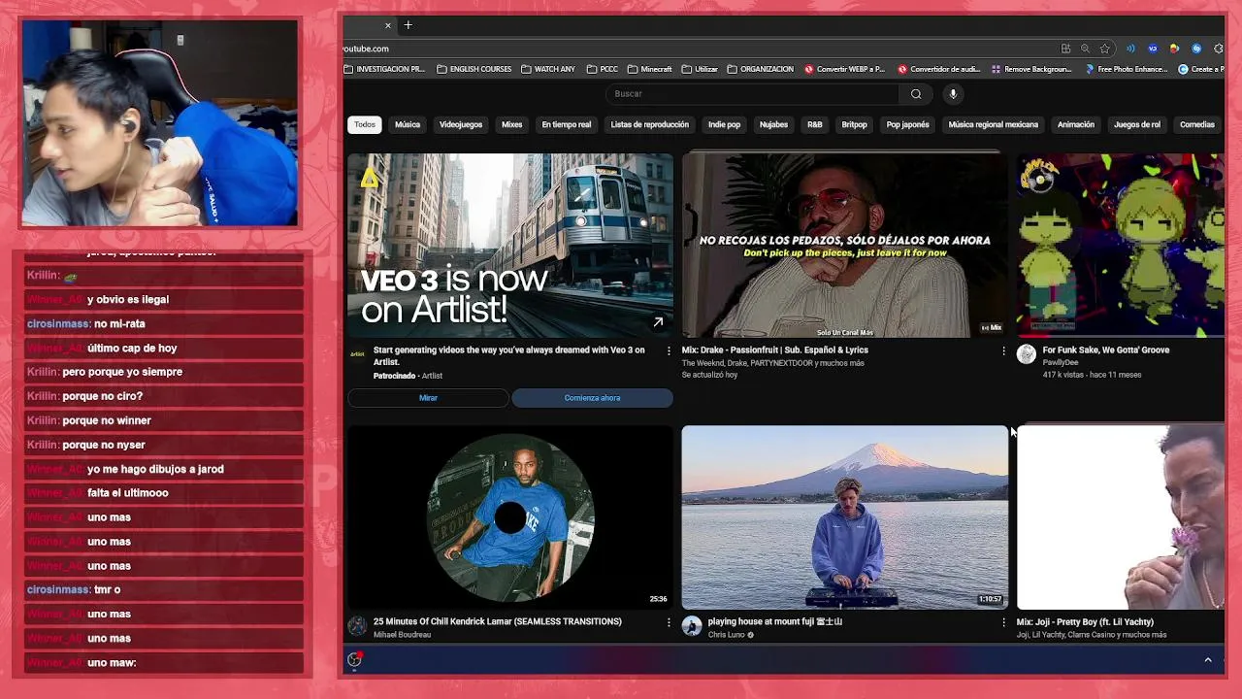Open Convertir WEBP a P... bookmark

point(844,69)
